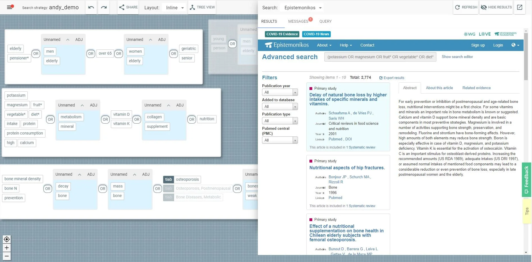This screenshot has width=532, height=262.
Task: Switch to the Results tab
Action: click(269, 21)
